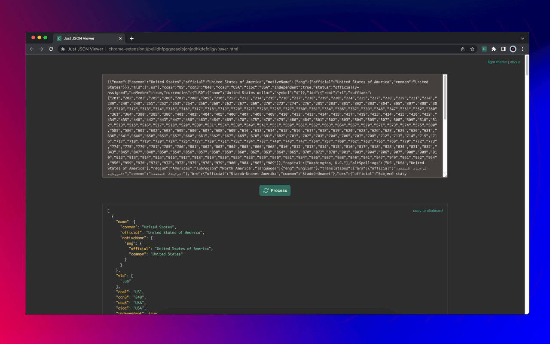Open the side panel icon in the toolbar
Image resolution: width=550 pixels, height=344 pixels.
tap(503, 49)
